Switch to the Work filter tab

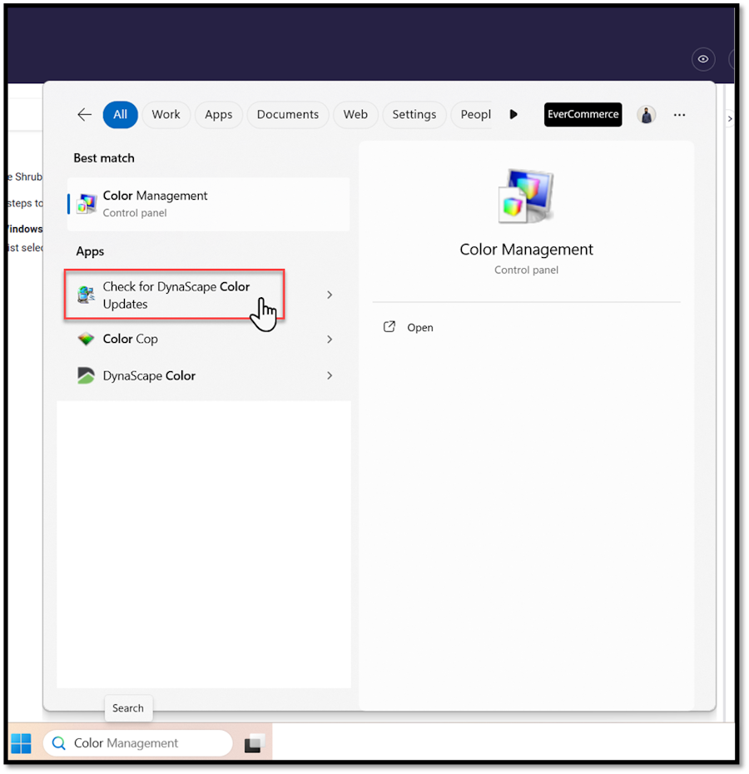[x=166, y=115]
